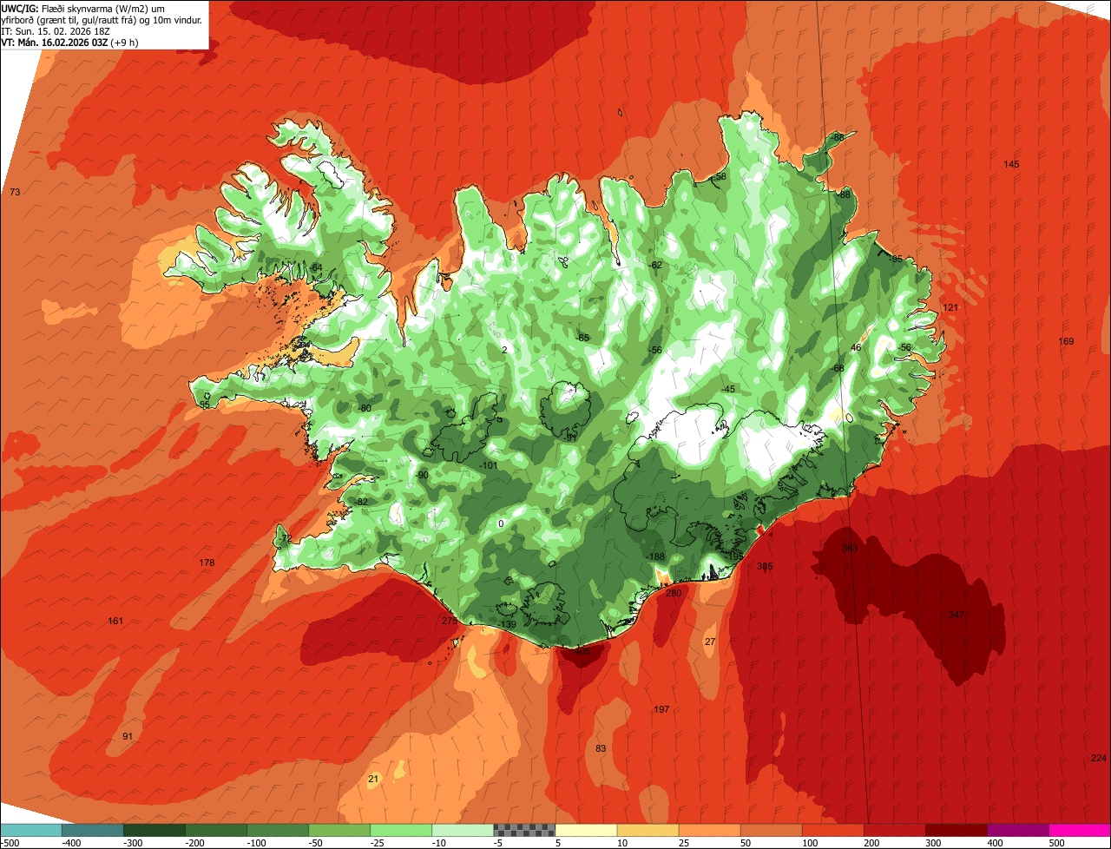Click the value -72 on the Reykjanes peninsula
The width and height of the screenshot is (1111, 849).
coord(286,539)
